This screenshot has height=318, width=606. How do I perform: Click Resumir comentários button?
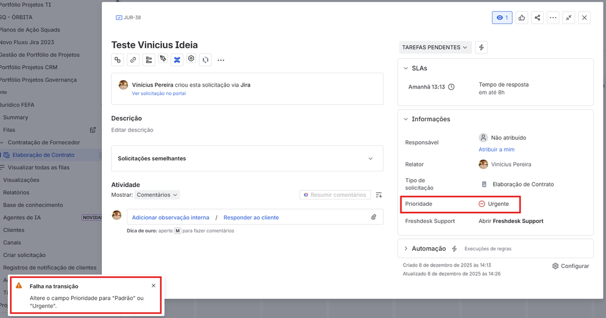[335, 195]
